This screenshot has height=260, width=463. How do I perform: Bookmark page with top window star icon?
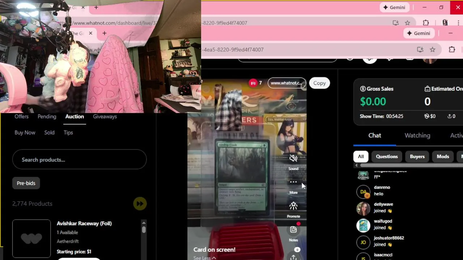[x=407, y=23]
